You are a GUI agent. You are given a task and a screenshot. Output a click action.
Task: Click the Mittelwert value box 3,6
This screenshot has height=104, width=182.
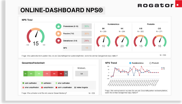tap(82, 74)
